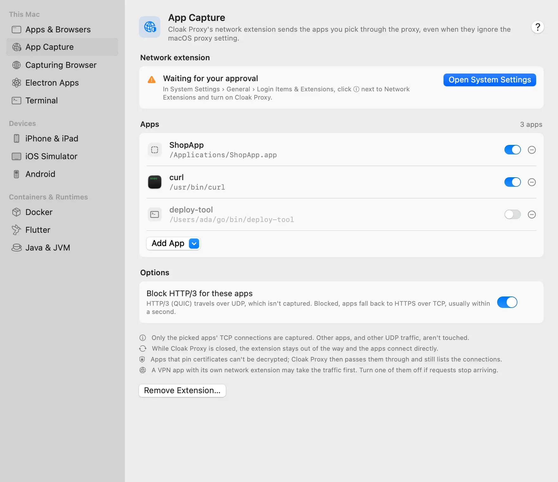558x482 pixels.
Task: Click /Users/ada/go/bin/deploy-tool path text
Action: pyautogui.click(x=232, y=220)
